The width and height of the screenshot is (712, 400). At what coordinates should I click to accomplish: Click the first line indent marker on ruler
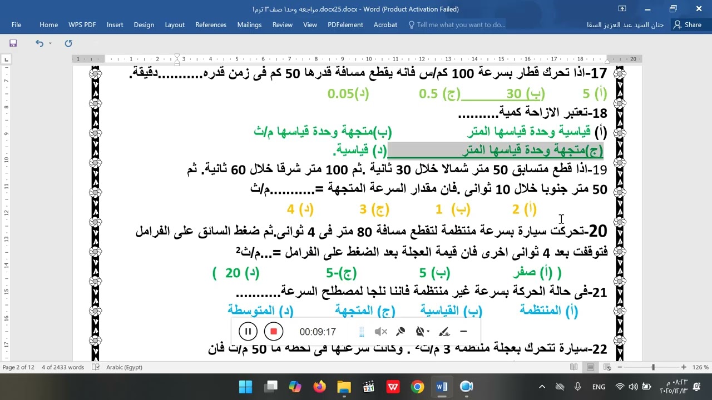pyautogui.click(x=177, y=57)
